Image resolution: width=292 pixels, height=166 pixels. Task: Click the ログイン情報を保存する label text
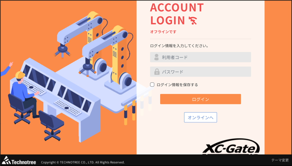tap(177, 85)
